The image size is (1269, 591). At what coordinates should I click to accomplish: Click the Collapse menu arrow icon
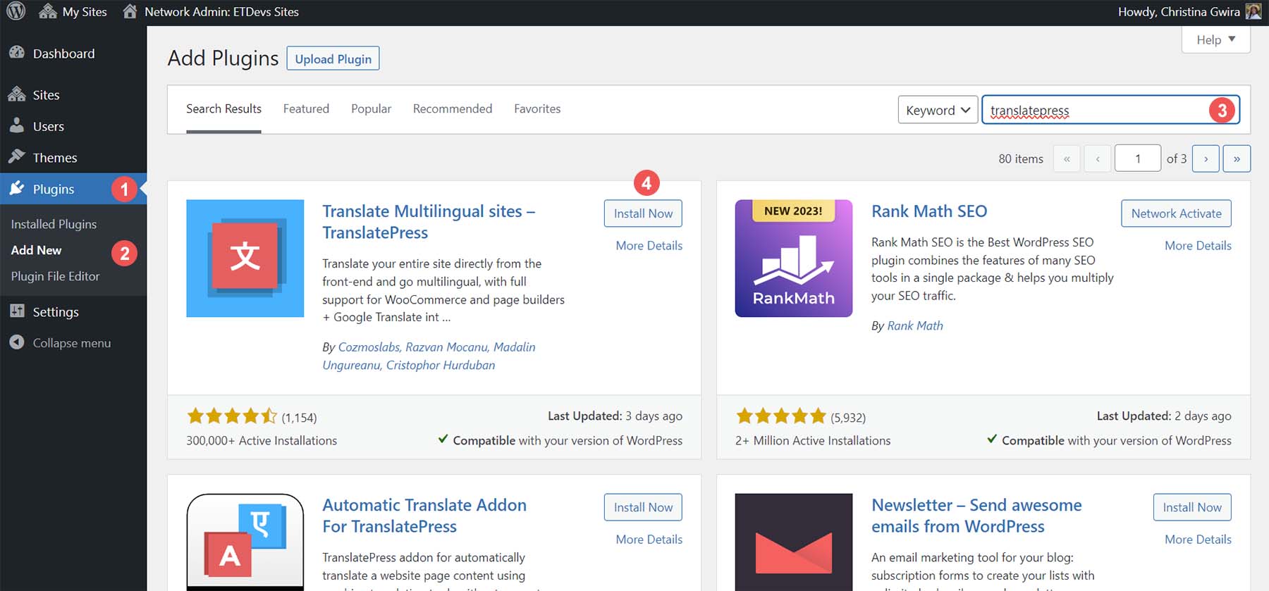17,342
